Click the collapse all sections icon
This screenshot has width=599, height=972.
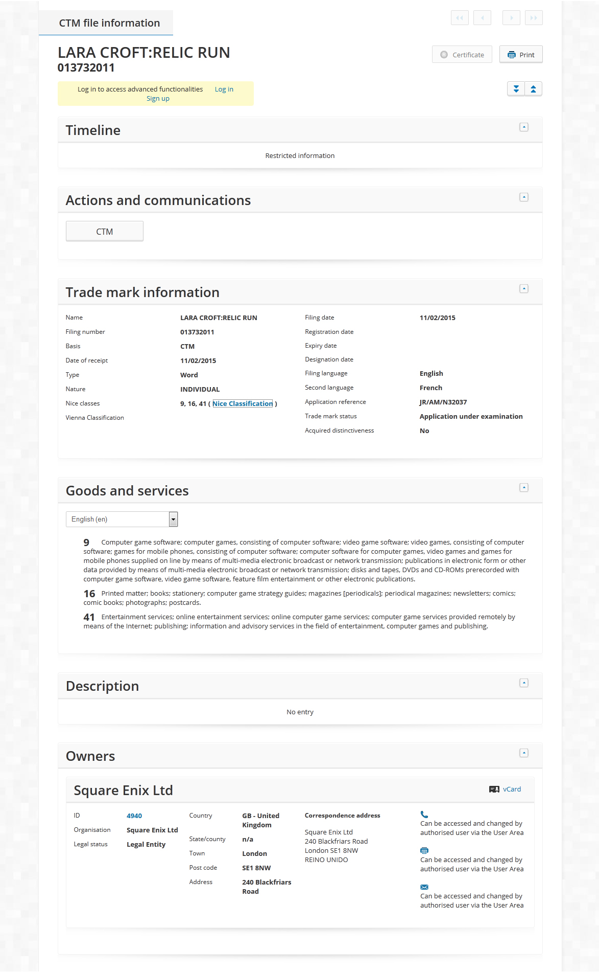pyautogui.click(x=533, y=89)
